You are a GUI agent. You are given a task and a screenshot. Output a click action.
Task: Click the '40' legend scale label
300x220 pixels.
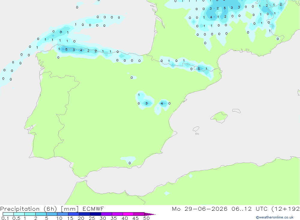click(124, 218)
